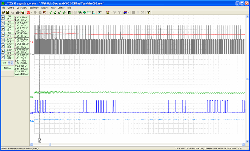Open the Help menu

click(x=69, y=8)
